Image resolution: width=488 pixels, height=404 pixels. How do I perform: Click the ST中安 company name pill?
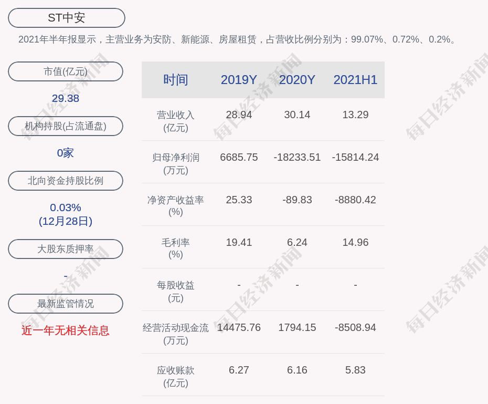pos(67,18)
